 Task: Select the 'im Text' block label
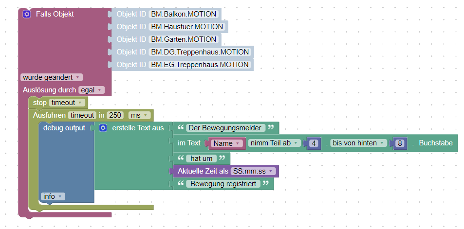189,143
